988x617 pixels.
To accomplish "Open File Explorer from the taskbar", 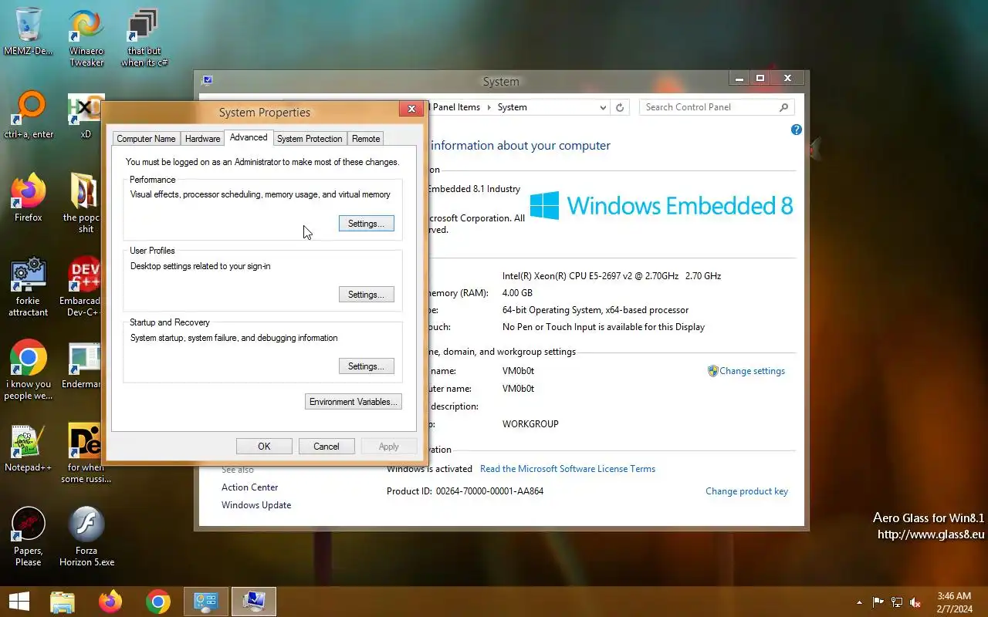I will [x=63, y=602].
